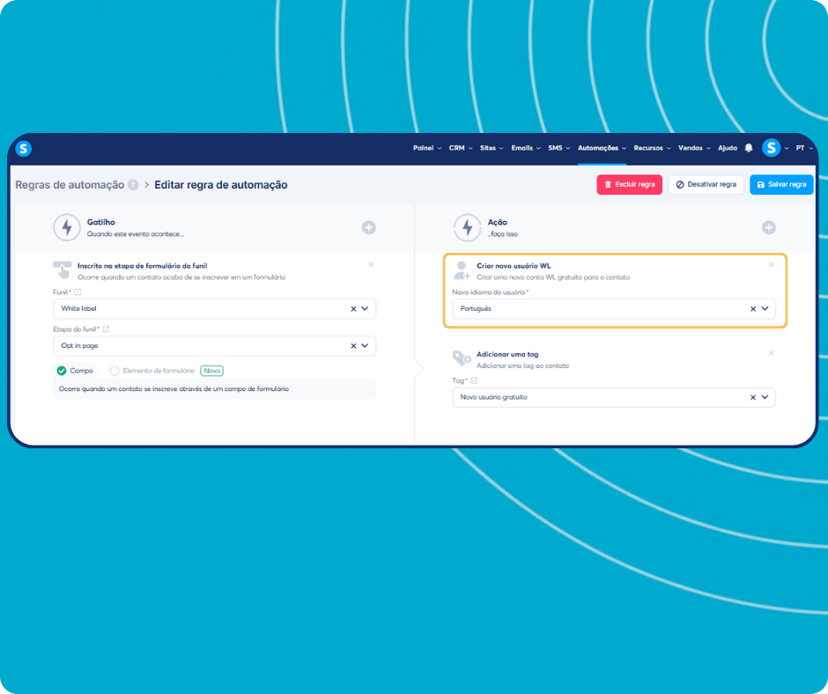Click the Salvar regra button

[781, 185]
